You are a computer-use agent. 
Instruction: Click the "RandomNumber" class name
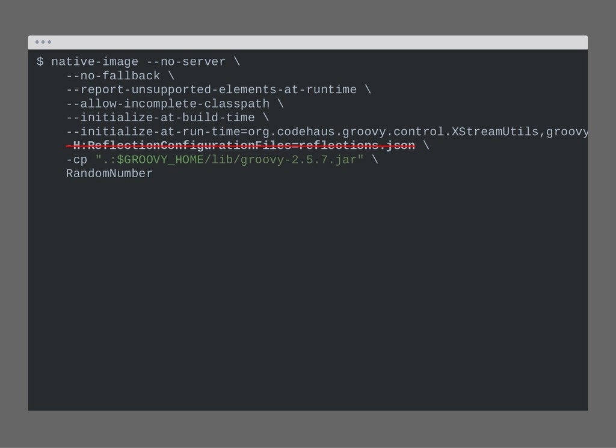pyautogui.click(x=109, y=174)
